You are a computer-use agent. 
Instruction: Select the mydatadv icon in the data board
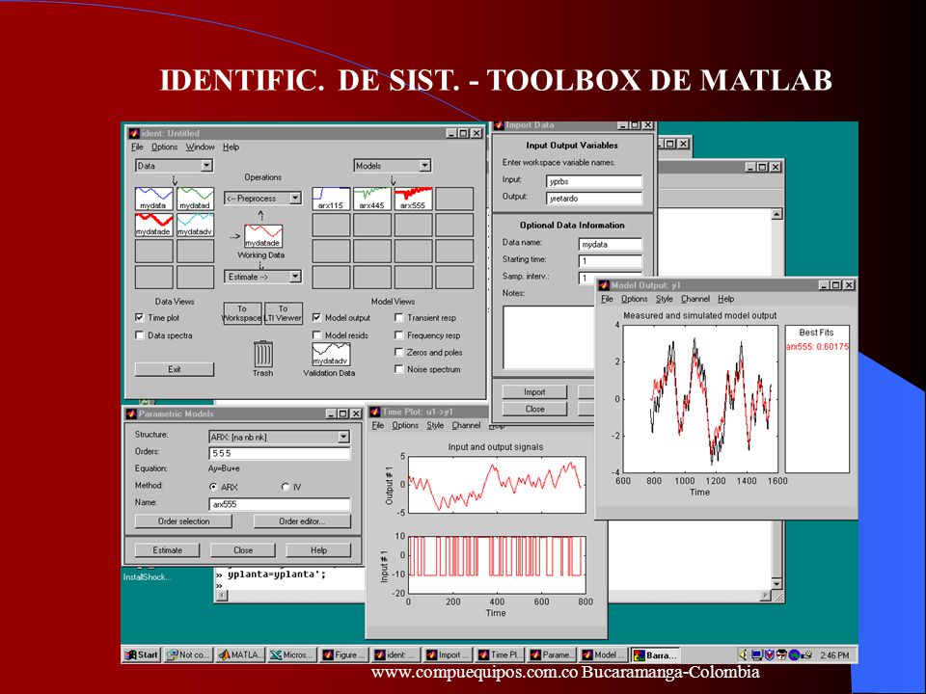(x=195, y=225)
